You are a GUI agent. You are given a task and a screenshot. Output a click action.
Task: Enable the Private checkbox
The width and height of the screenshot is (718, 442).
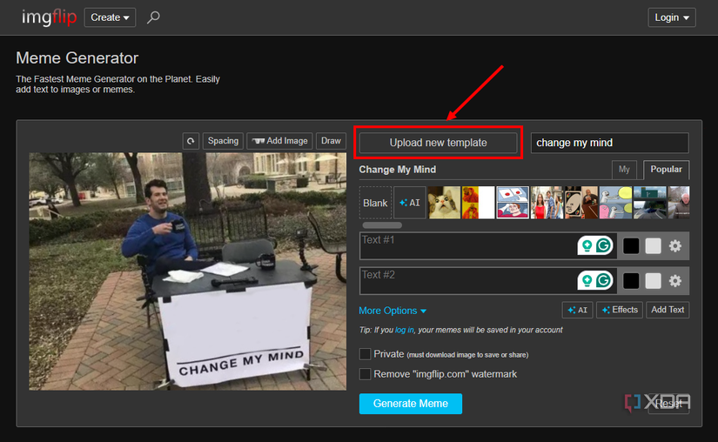pos(365,354)
